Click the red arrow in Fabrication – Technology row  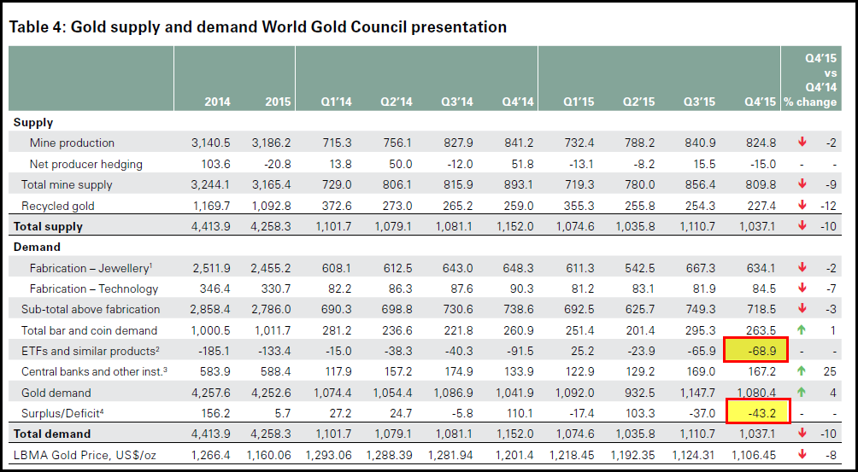(802, 288)
